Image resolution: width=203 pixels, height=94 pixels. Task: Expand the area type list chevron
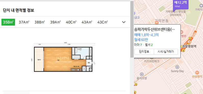(124, 22)
